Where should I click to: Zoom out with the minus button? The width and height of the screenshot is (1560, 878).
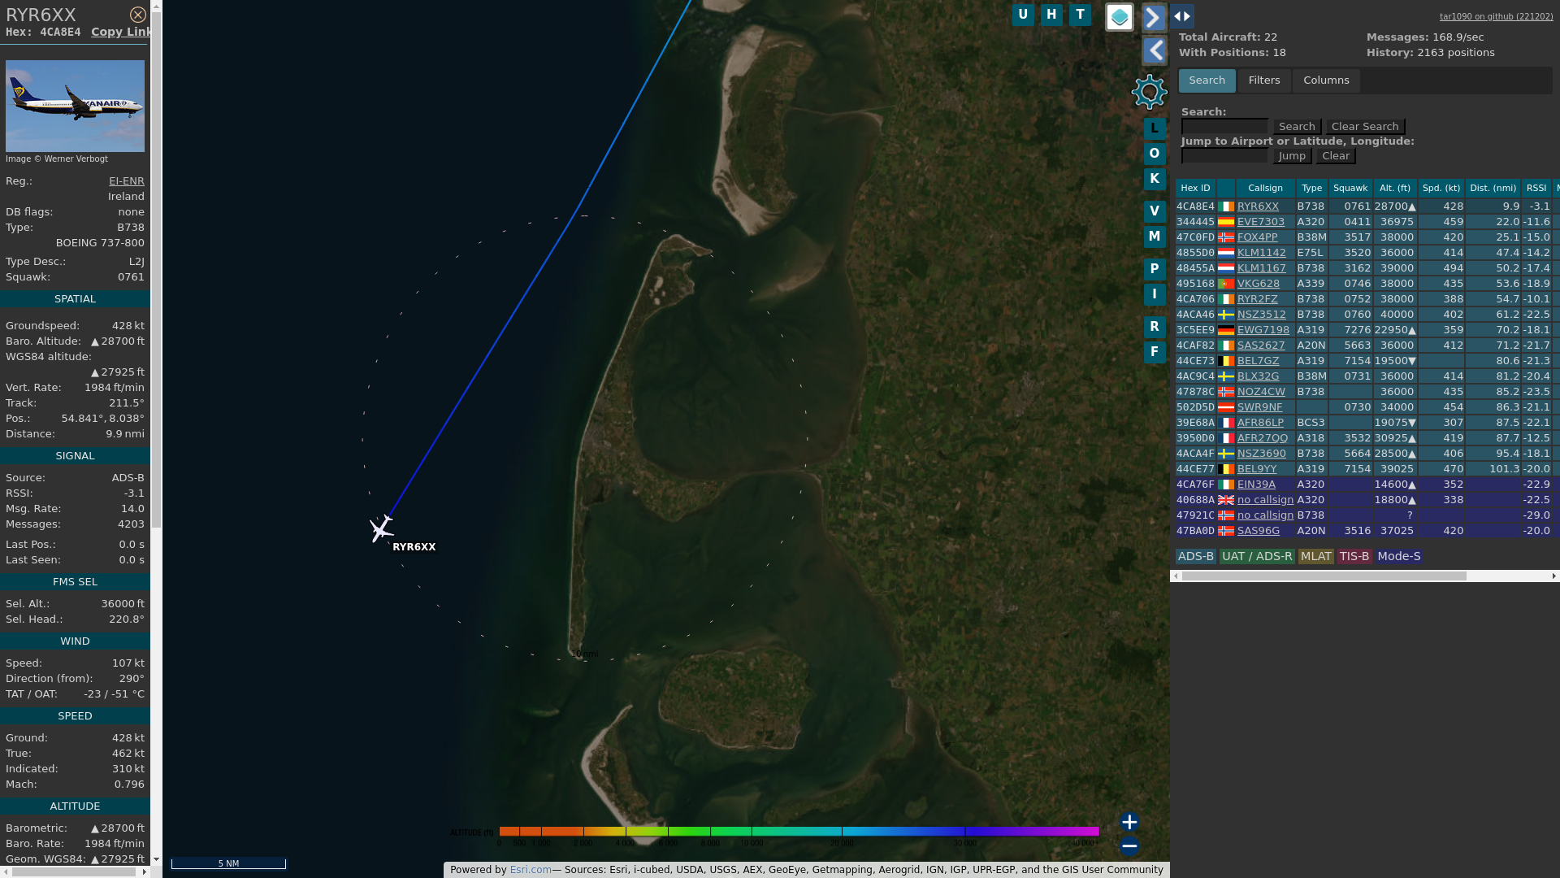(1129, 846)
